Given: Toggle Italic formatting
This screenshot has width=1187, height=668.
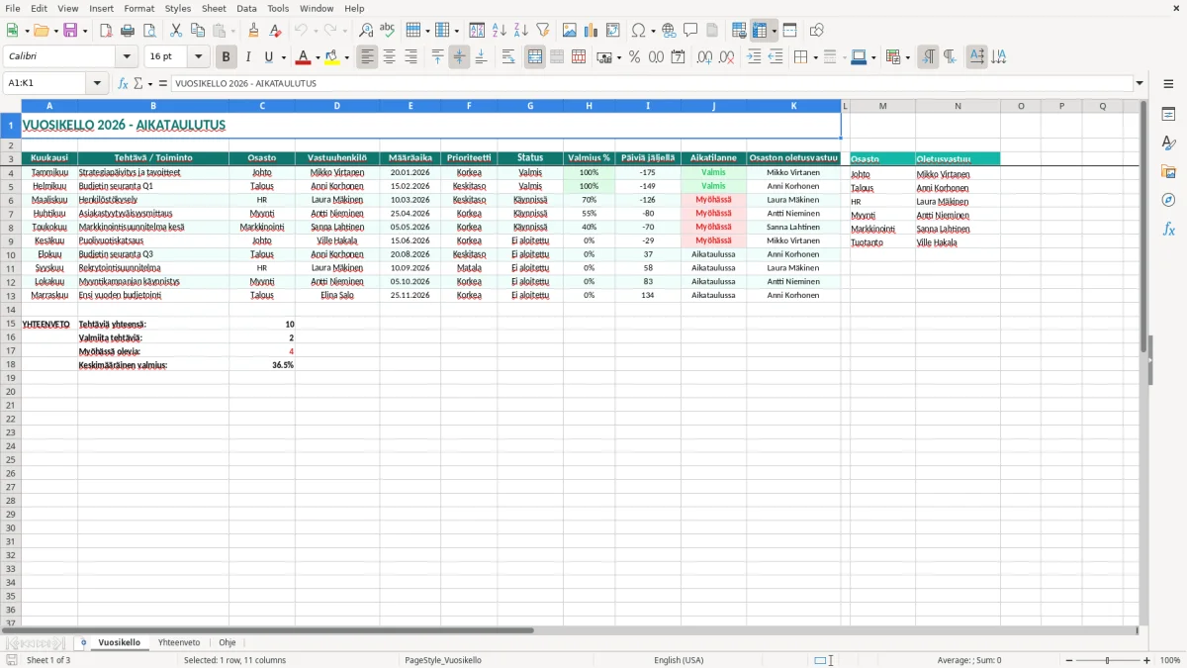Looking at the screenshot, I should coord(248,57).
